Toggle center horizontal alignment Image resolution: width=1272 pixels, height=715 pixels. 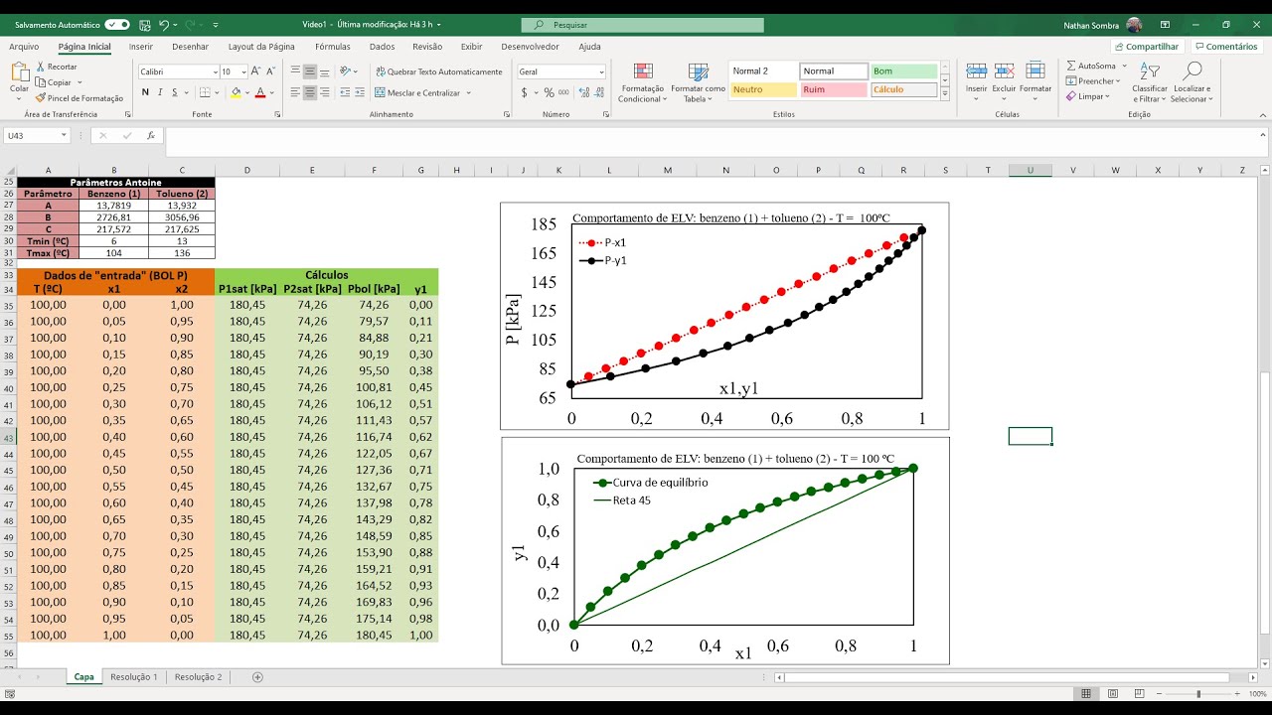coord(310,92)
